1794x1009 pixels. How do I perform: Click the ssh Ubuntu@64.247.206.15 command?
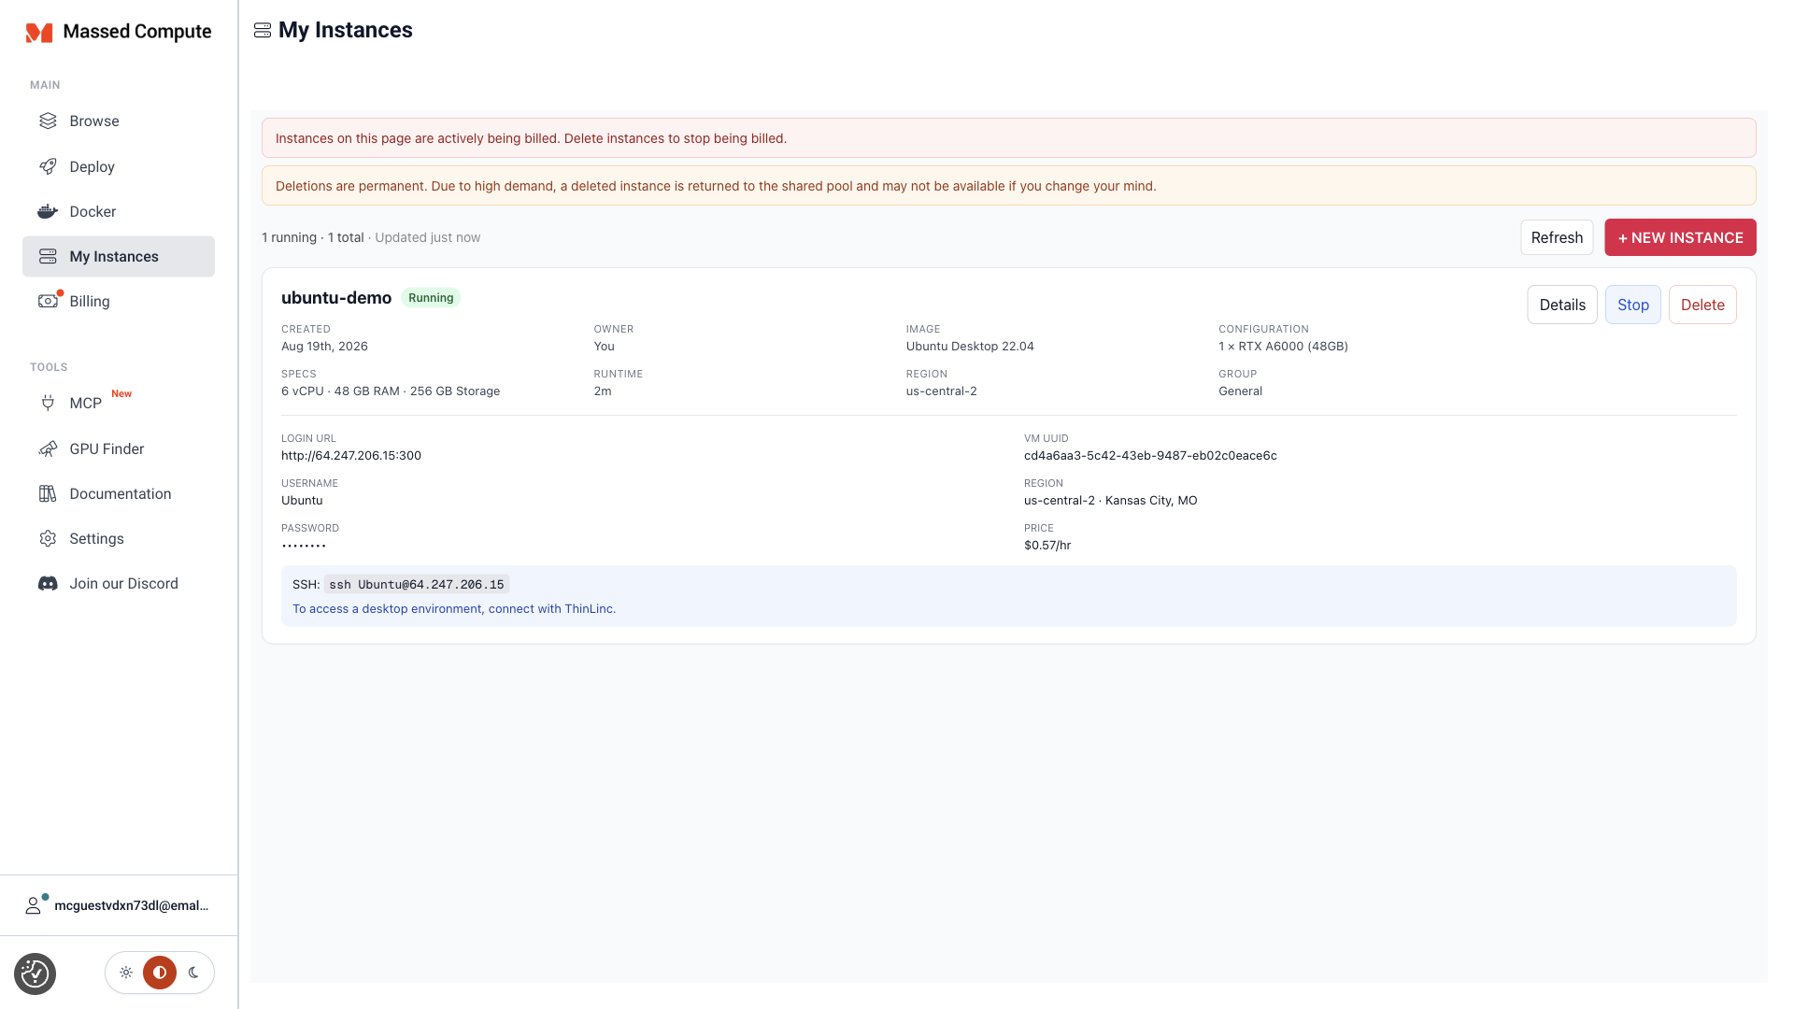417,585
